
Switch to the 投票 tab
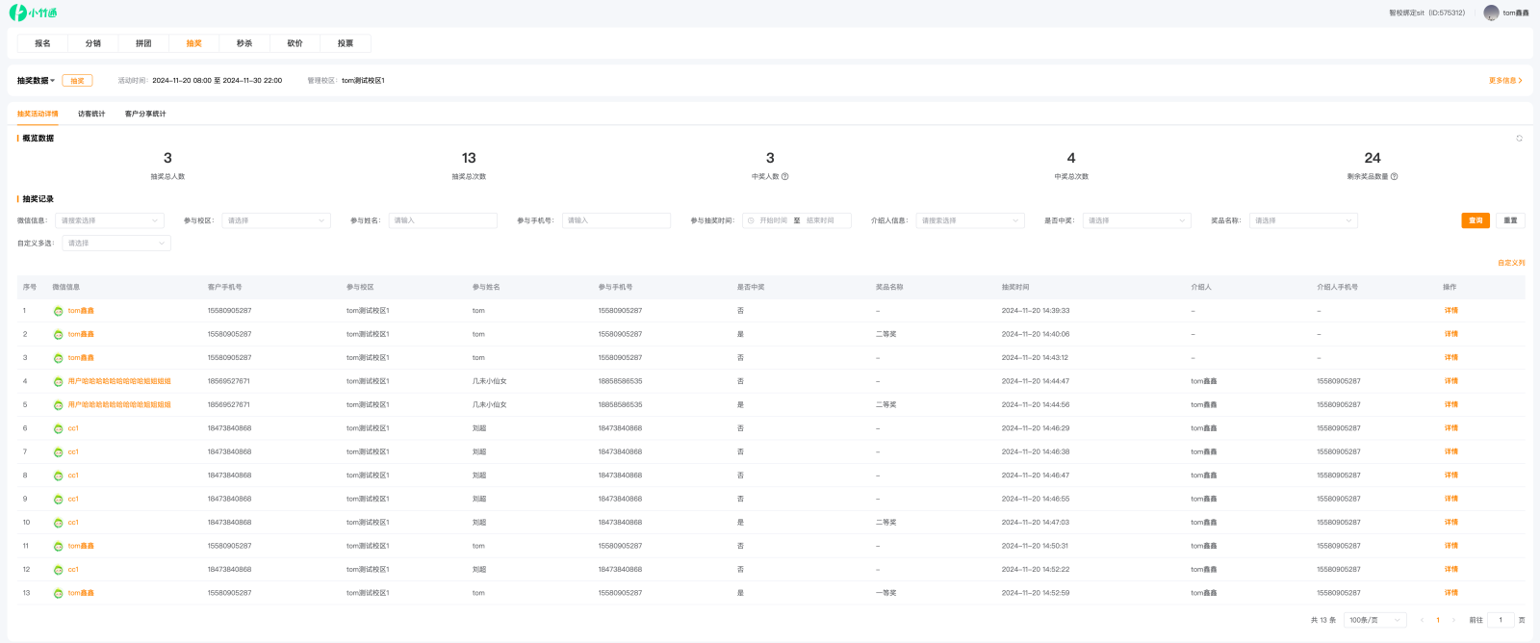coord(346,43)
